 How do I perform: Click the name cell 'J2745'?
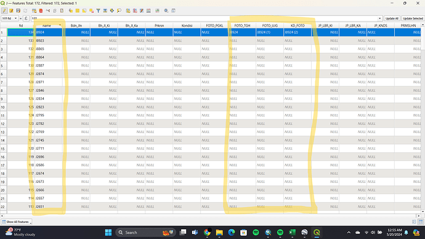tap(49, 140)
